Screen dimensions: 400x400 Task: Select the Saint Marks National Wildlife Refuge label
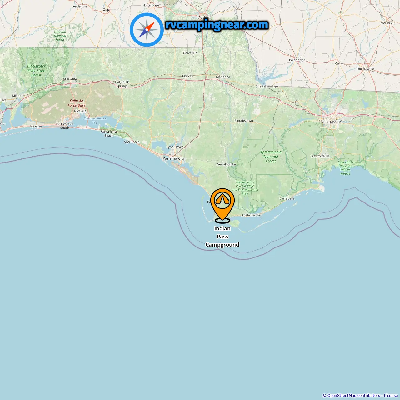345,168
